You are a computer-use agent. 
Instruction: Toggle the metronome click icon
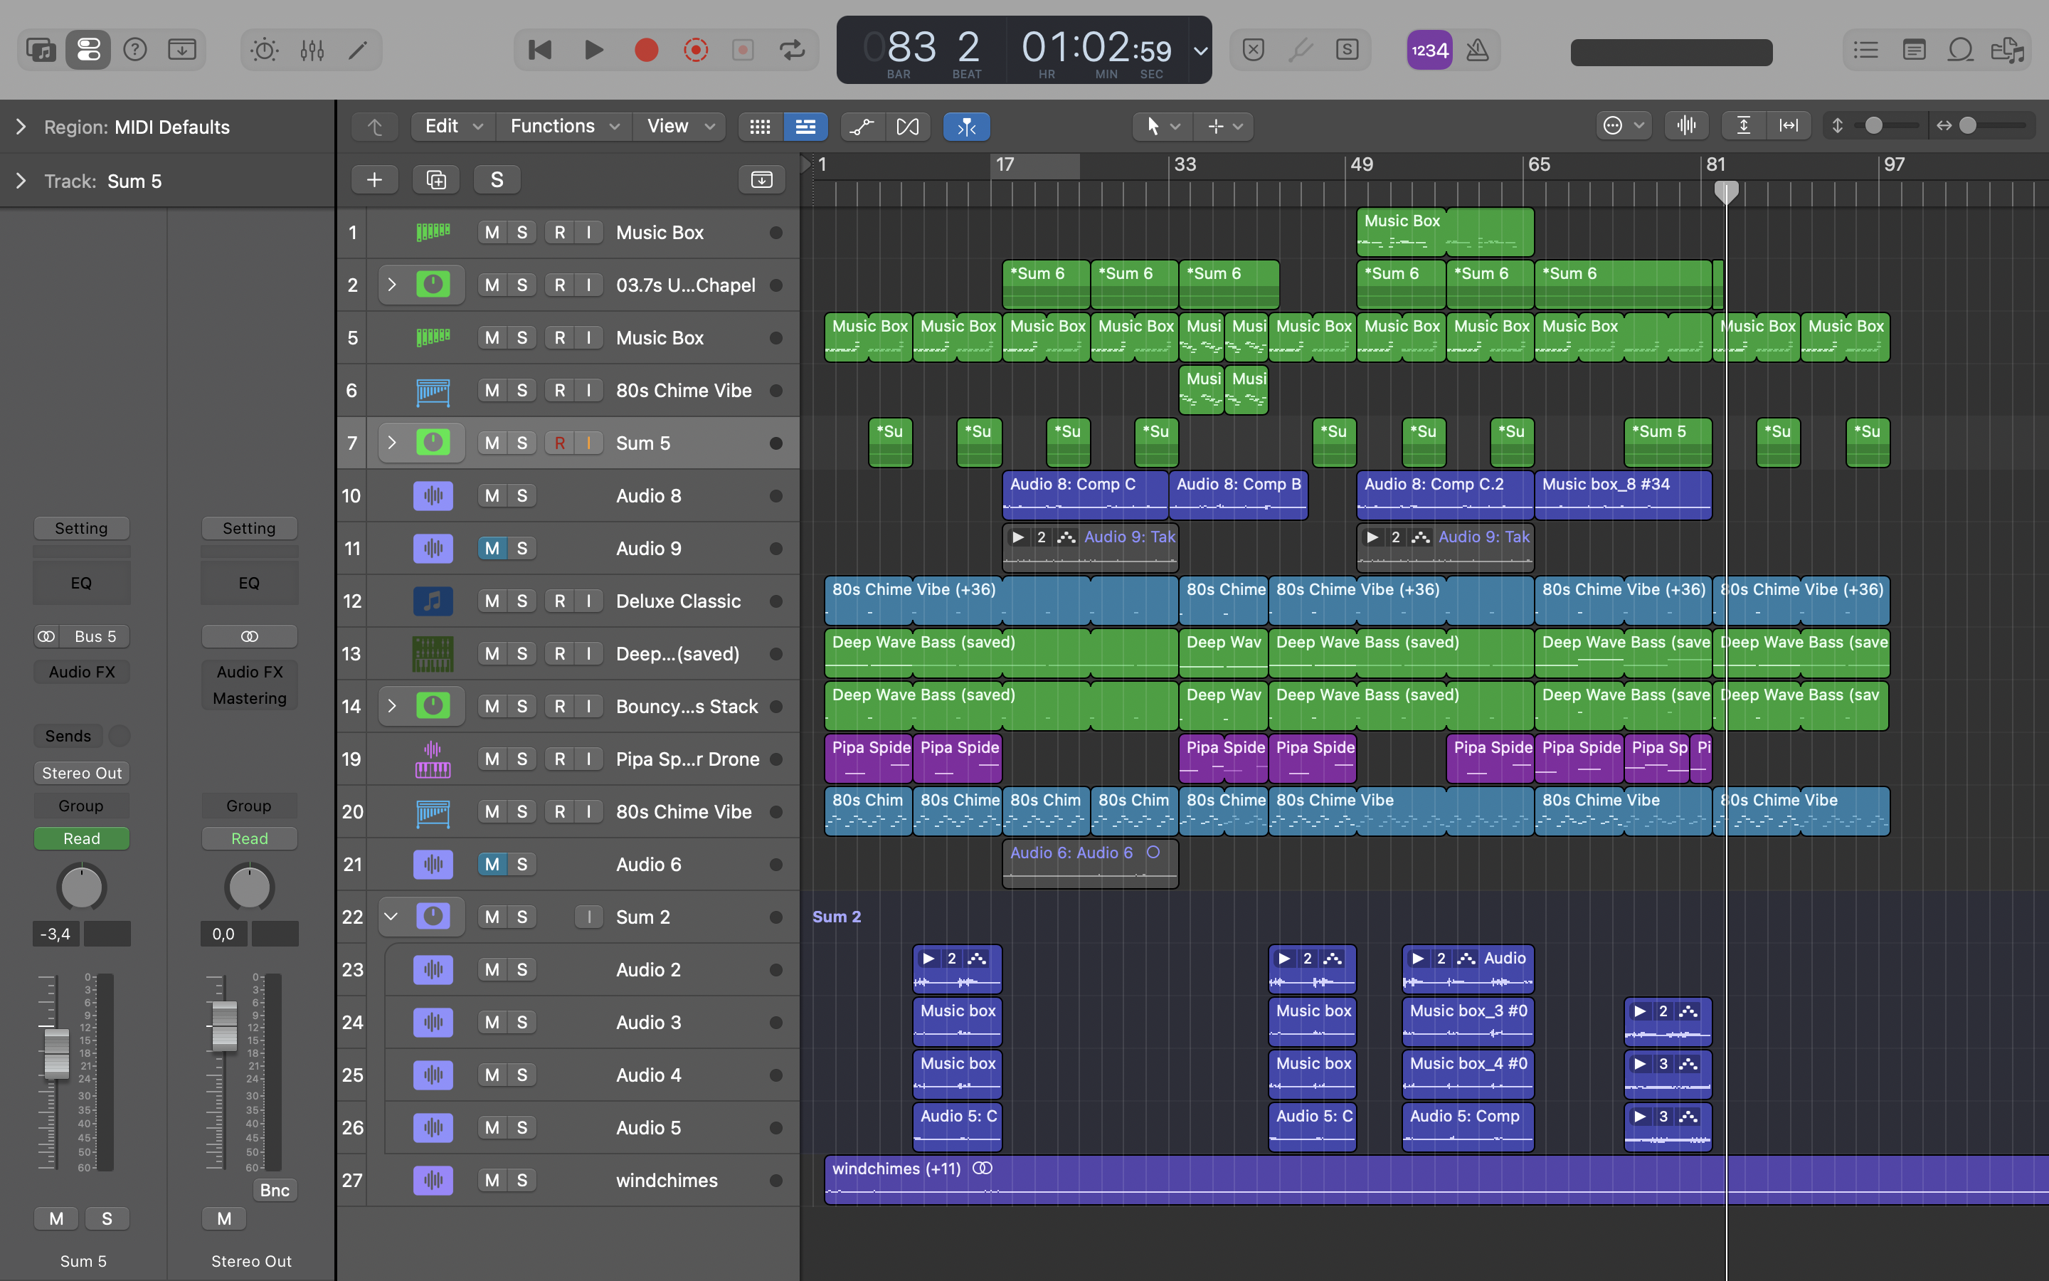pyautogui.click(x=1478, y=51)
